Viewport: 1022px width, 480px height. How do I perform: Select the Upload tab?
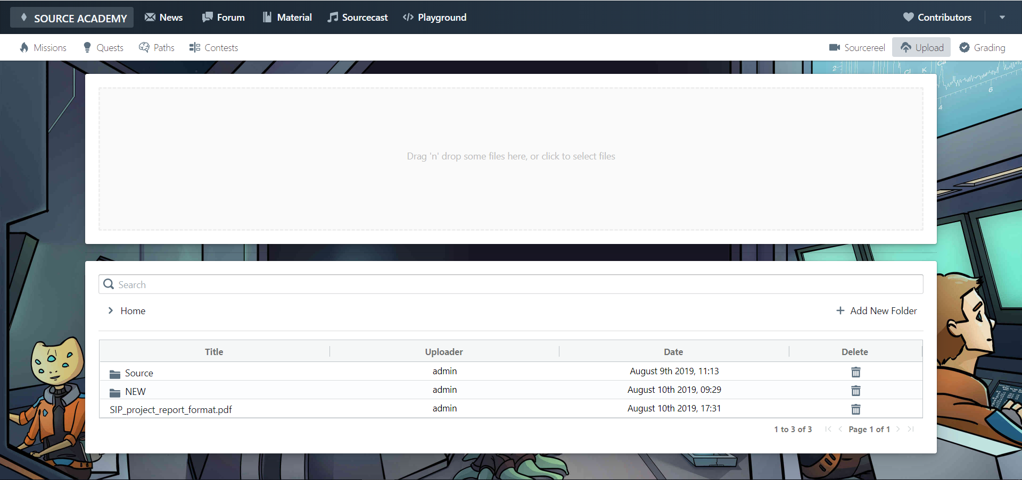921,48
